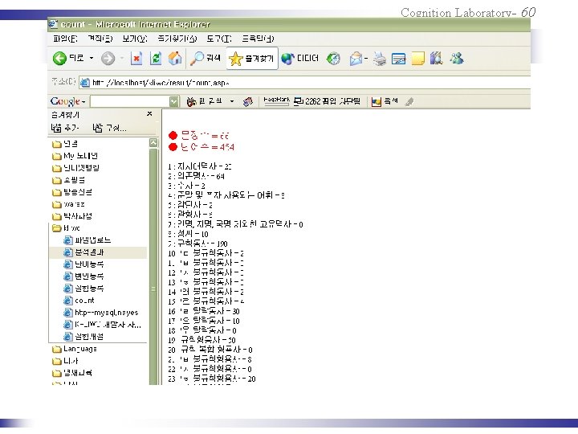Click the Research books icon
578x434 pixels.
437,59
